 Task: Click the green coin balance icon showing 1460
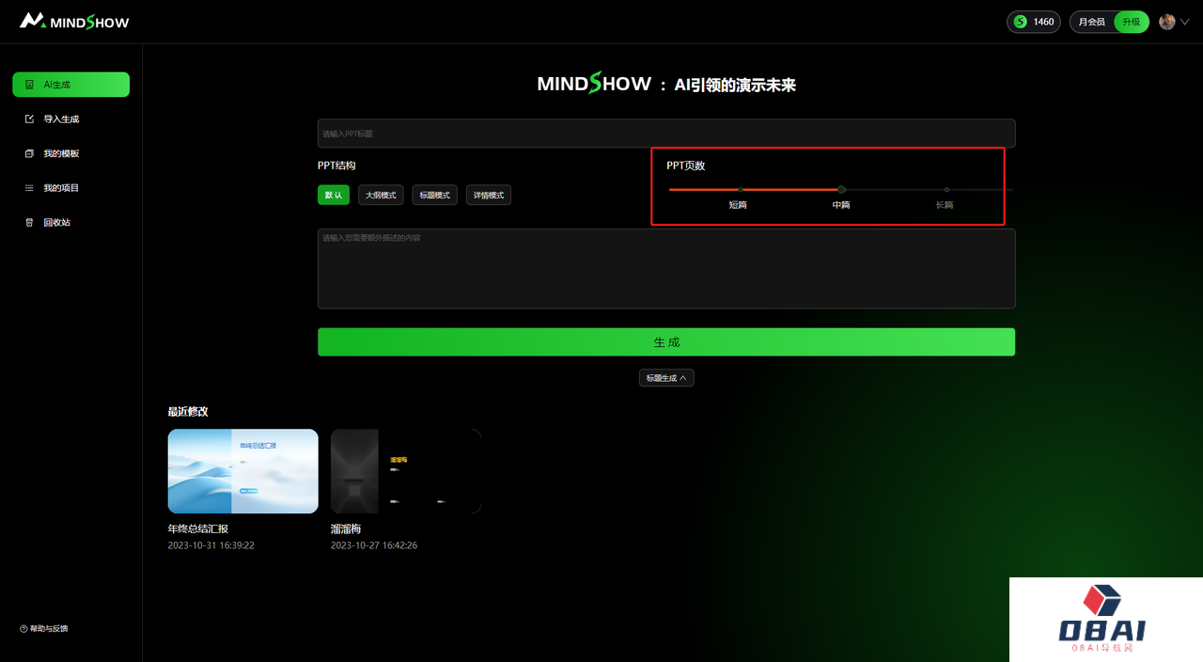1021,21
